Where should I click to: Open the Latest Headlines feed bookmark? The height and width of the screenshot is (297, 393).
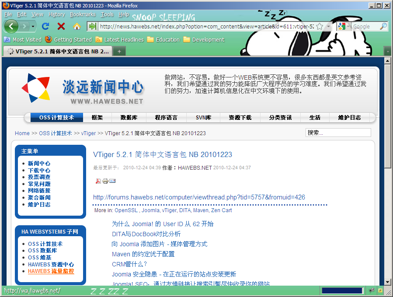pos(119,40)
